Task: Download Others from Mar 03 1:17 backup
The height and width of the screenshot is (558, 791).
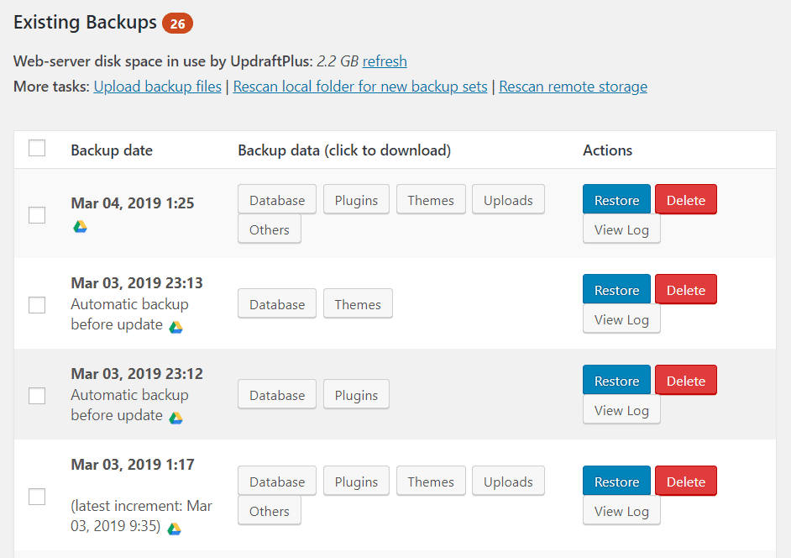Action: [x=270, y=511]
